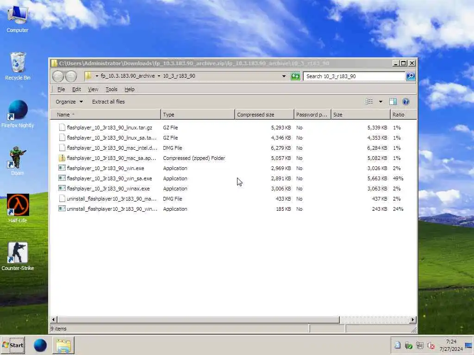Select the Half-Life desktop shortcut
The image size is (474, 355).
[x=18, y=208]
